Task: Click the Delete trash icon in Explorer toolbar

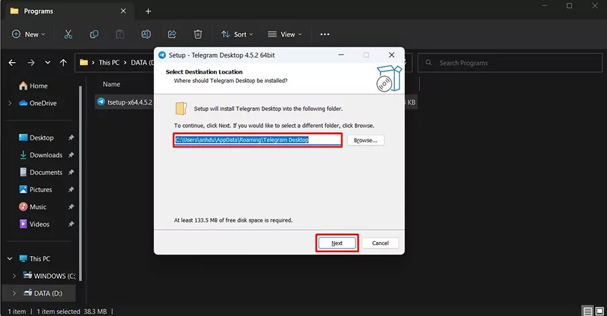Action: pos(198,34)
